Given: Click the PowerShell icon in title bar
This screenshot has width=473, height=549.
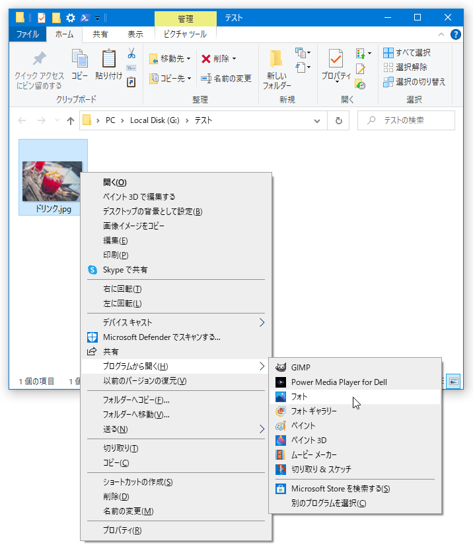Looking at the screenshot, I should pos(85,17).
